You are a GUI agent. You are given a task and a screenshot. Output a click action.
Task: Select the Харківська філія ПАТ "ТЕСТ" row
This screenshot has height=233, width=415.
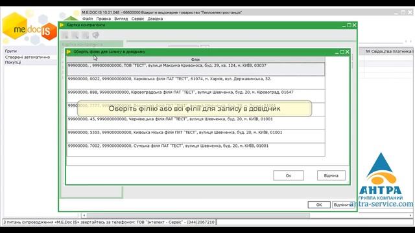pyautogui.click(x=196, y=83)
